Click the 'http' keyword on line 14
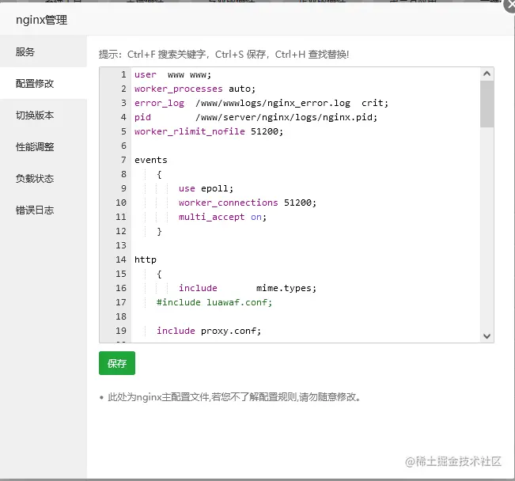The height and width of the screenshot is (481, 515). click(x=146, y=259)
